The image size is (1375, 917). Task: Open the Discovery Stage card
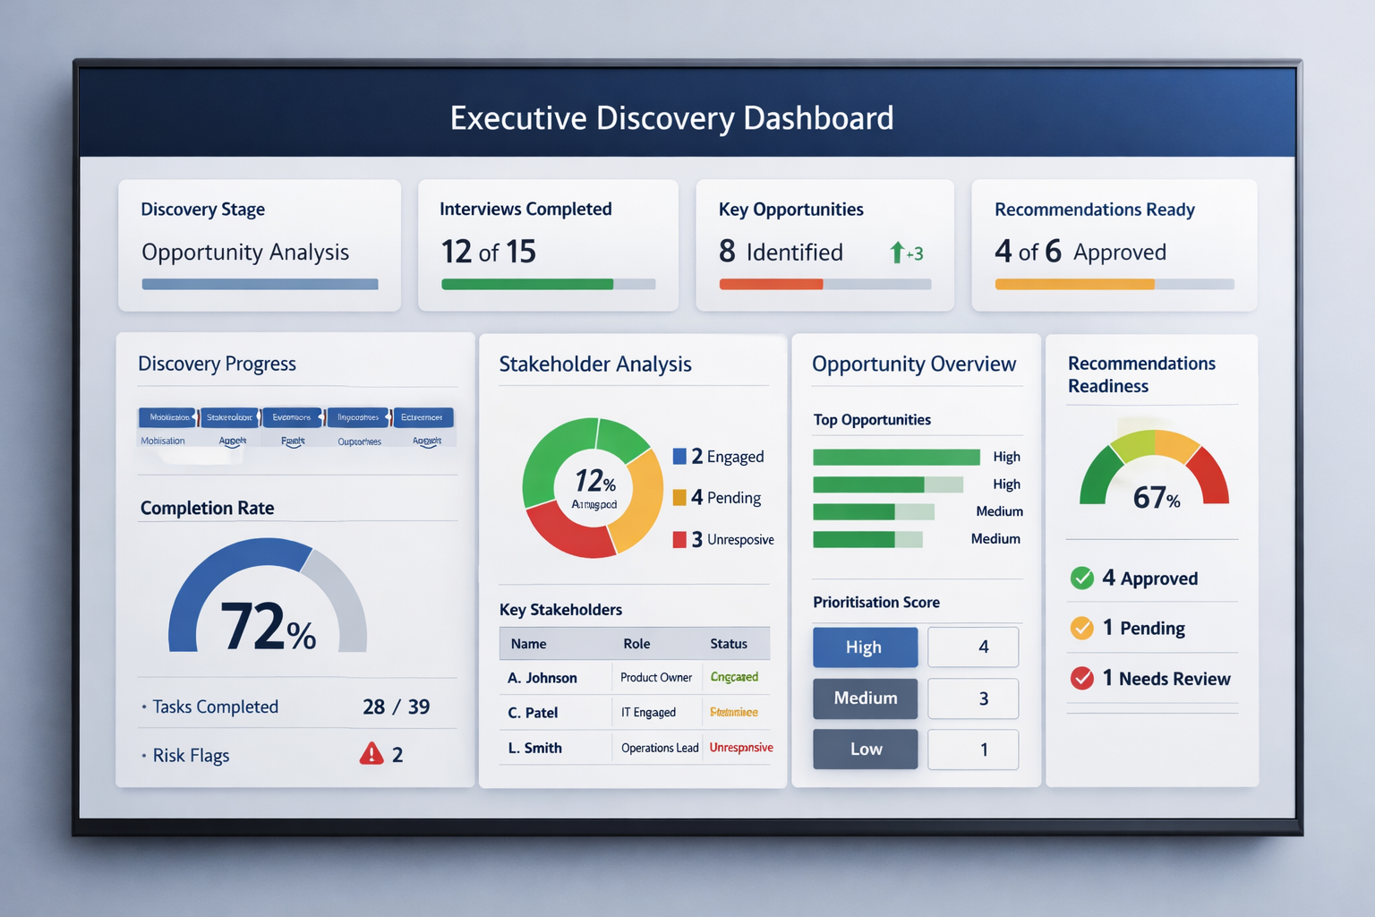coord(260,245)
